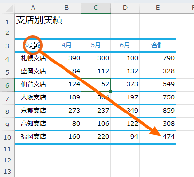Click the 6月 header cell
The image size is (194, 177).
[x=125, y=45]
